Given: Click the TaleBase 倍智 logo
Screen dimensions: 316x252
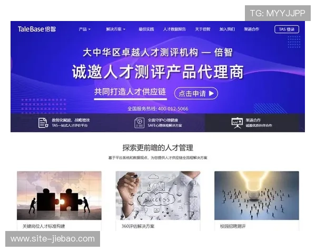Looking at the screenshot, I should (x=37, y=29).
